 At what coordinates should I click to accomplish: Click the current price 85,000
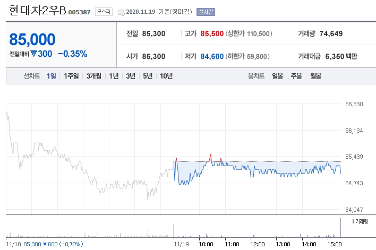click(x=32, y=39)
